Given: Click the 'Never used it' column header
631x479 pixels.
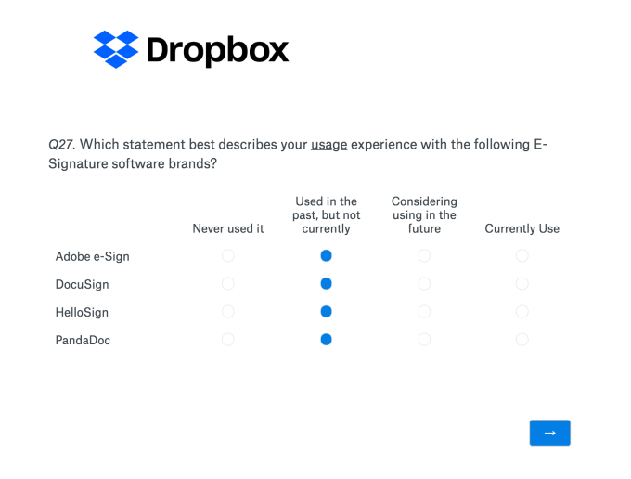Looking at the screenshot, I should [x=228, y=228].
